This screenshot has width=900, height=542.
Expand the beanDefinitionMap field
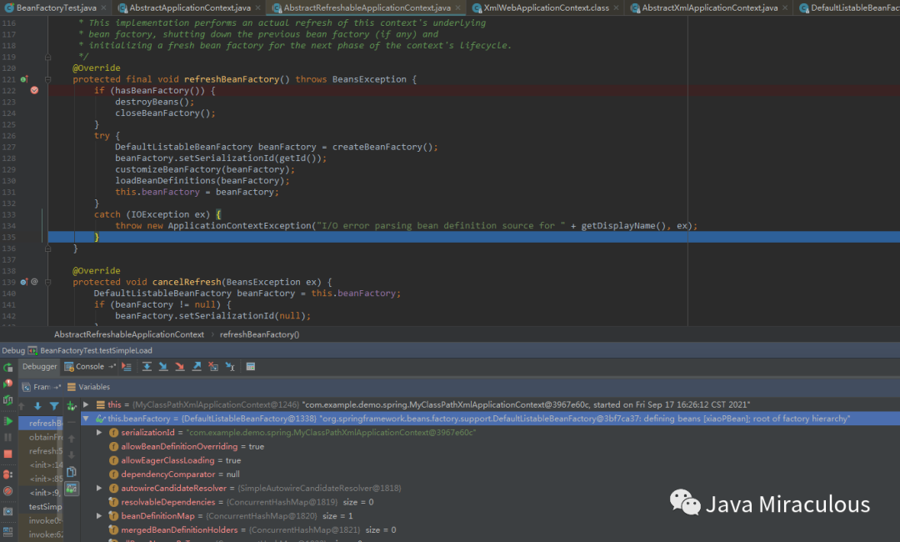point(99,515)
